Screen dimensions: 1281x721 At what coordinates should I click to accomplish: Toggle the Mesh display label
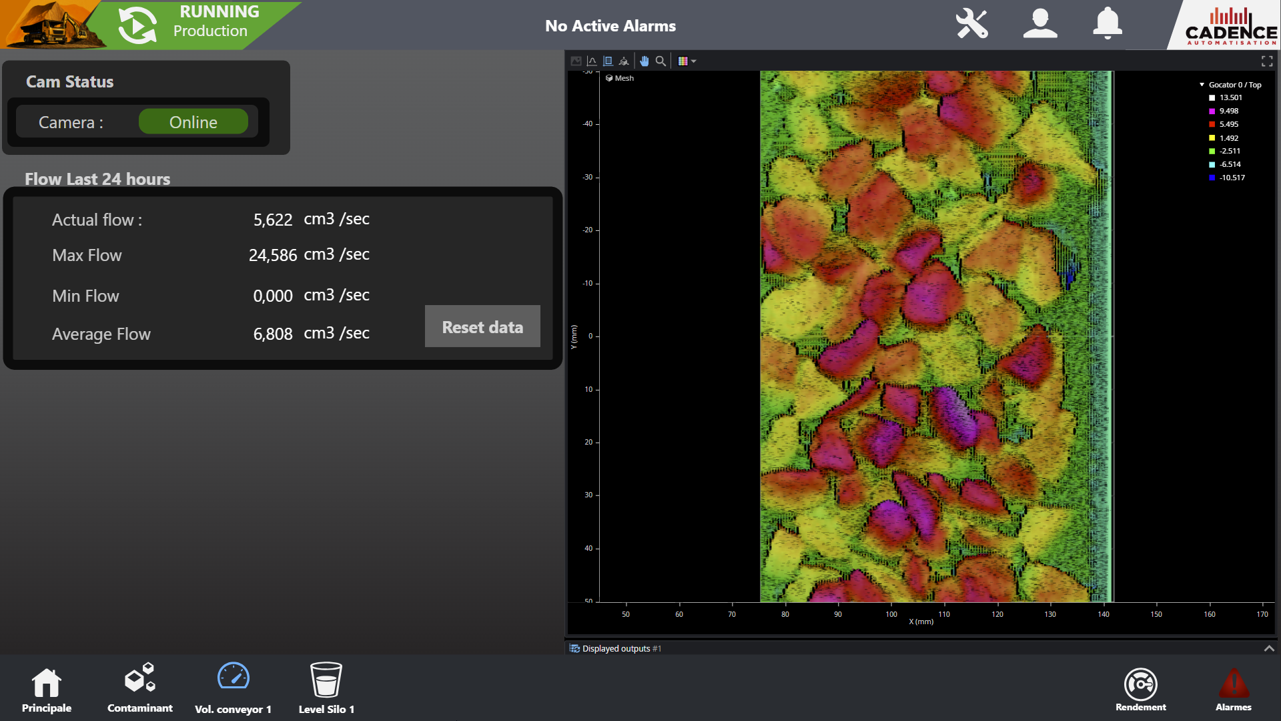[x=620, y=78]
